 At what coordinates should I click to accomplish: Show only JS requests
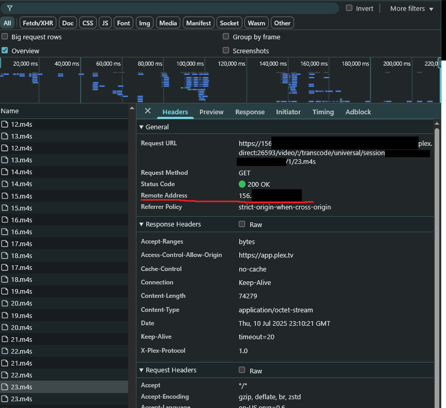[105, 23]
